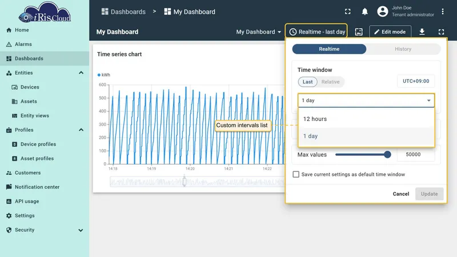
Task: Click the Settings gear icon
Action: click(x=9, y=216)
